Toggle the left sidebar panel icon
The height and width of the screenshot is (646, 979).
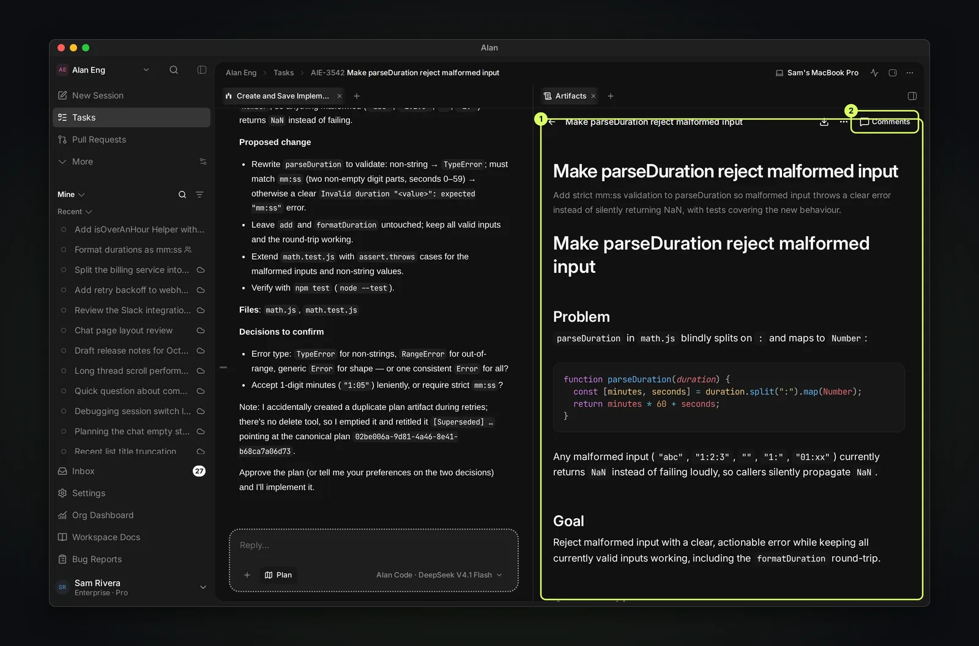point(202,70)
